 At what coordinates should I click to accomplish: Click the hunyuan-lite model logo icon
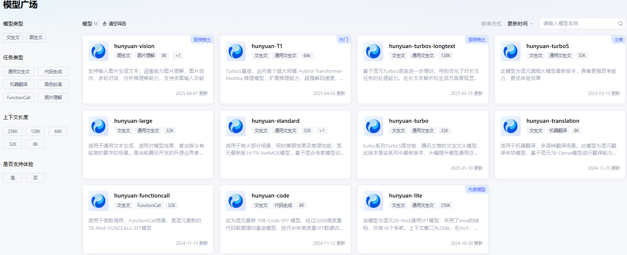(x=373, y=201)
